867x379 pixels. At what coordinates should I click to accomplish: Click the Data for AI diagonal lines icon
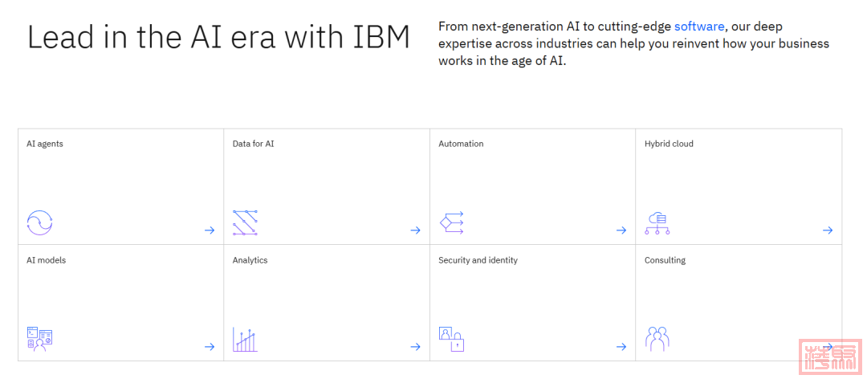click(245, 222)
